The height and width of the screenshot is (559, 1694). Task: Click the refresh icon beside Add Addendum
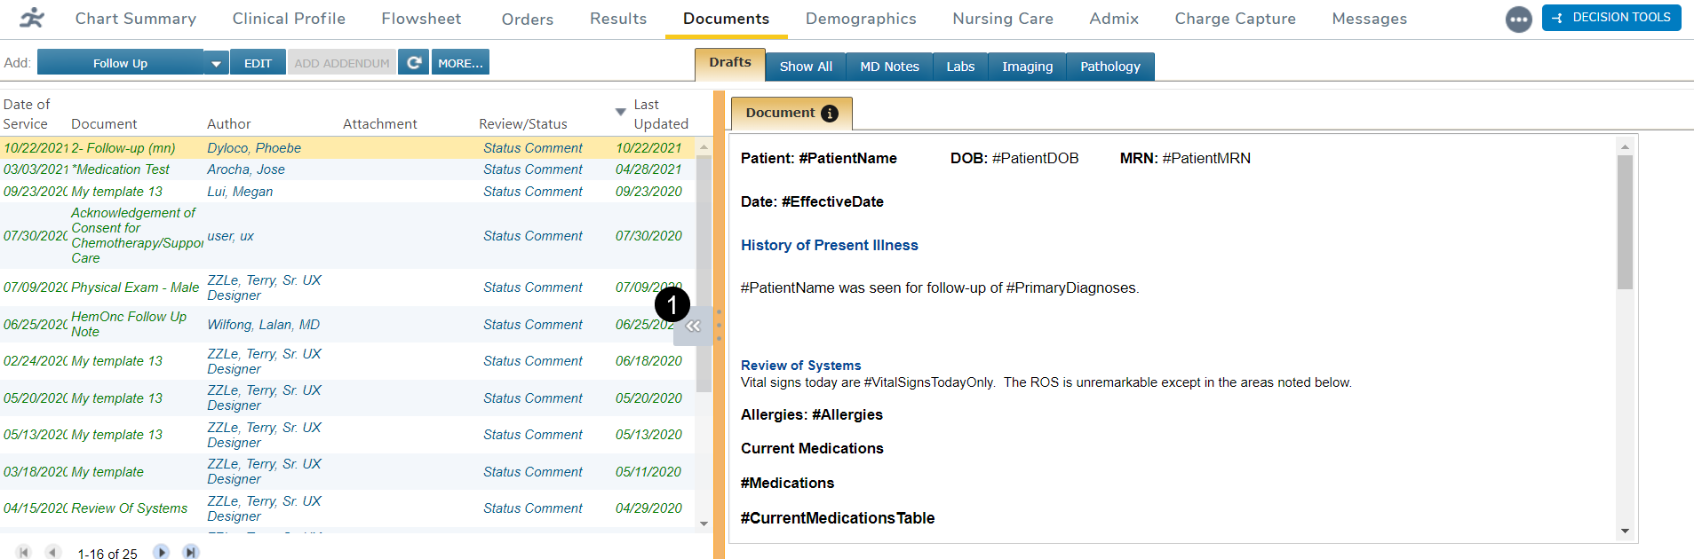(413, 63)
